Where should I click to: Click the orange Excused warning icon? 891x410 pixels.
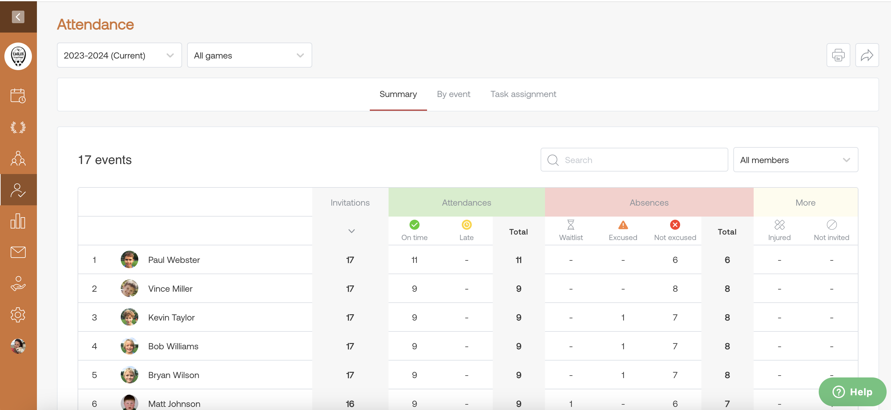(623, 225)
